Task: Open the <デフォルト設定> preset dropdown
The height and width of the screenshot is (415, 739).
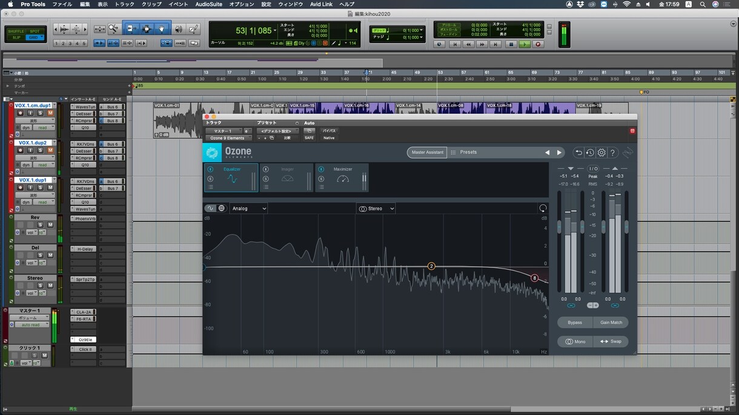Action: point(278,131)
